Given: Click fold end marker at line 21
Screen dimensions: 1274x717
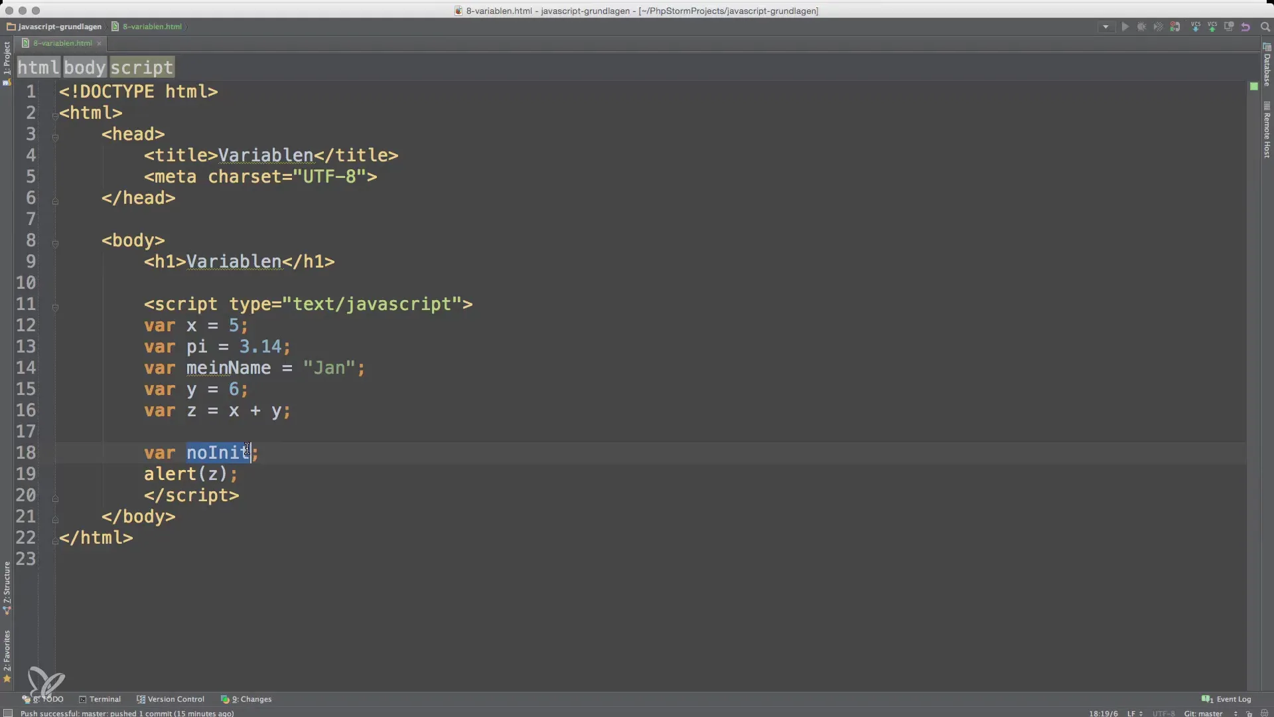Looking at the screenshot, I should [x=55, y=520].
